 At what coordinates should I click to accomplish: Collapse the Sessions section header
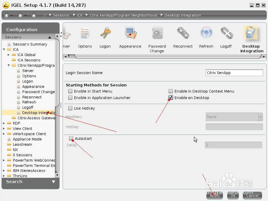click(x=29, y=37)
